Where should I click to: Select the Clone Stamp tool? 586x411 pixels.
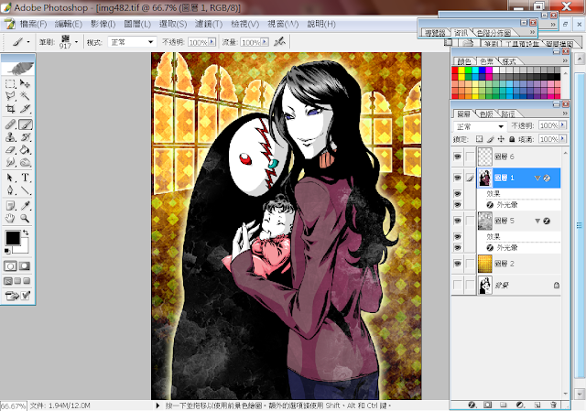pos(10,136)
